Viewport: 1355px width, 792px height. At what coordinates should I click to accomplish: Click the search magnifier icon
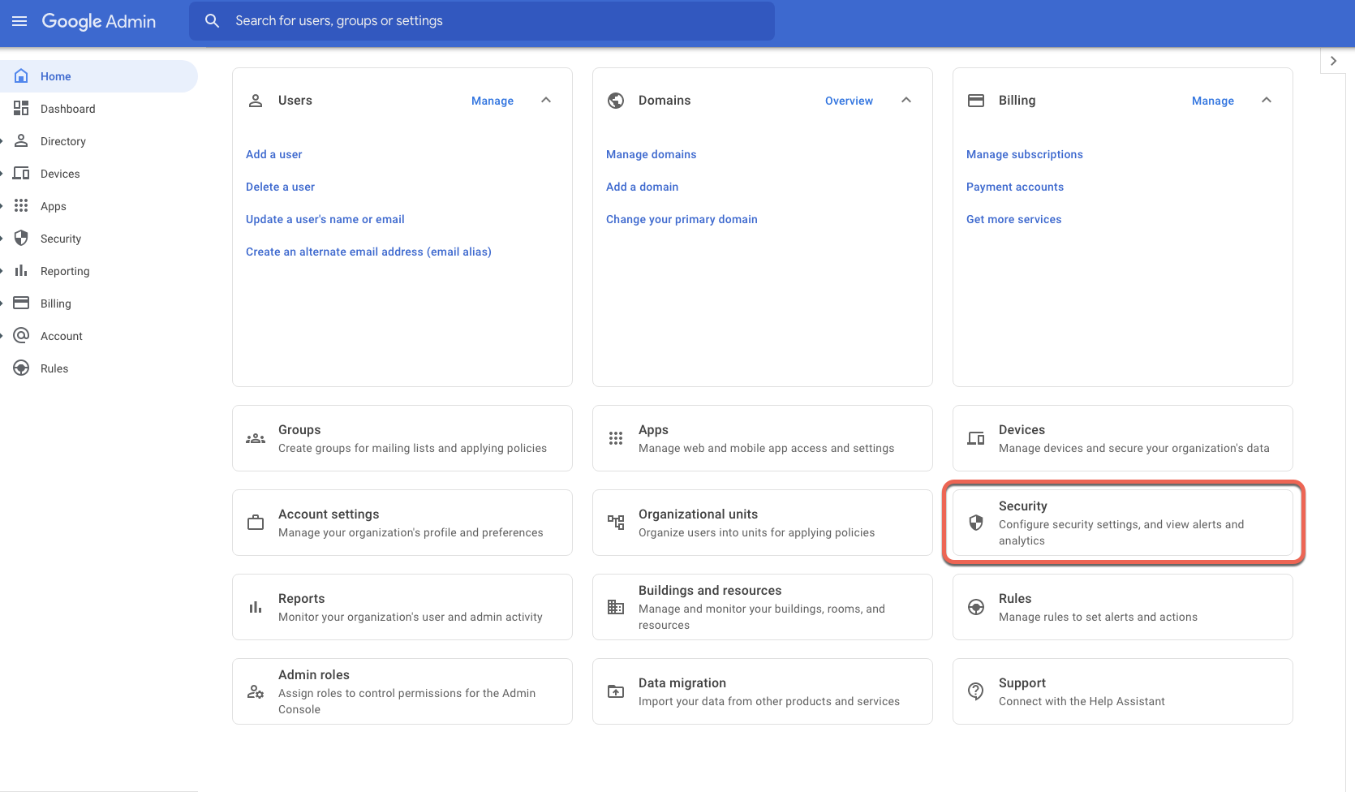coord(212,21)
